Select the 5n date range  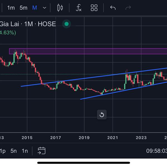[x=14, y=151]
